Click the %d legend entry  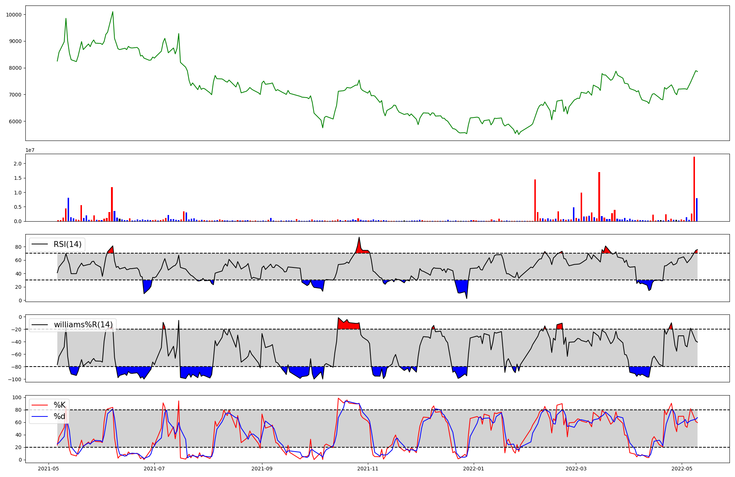pyautogui.click(x=59, y=416)
